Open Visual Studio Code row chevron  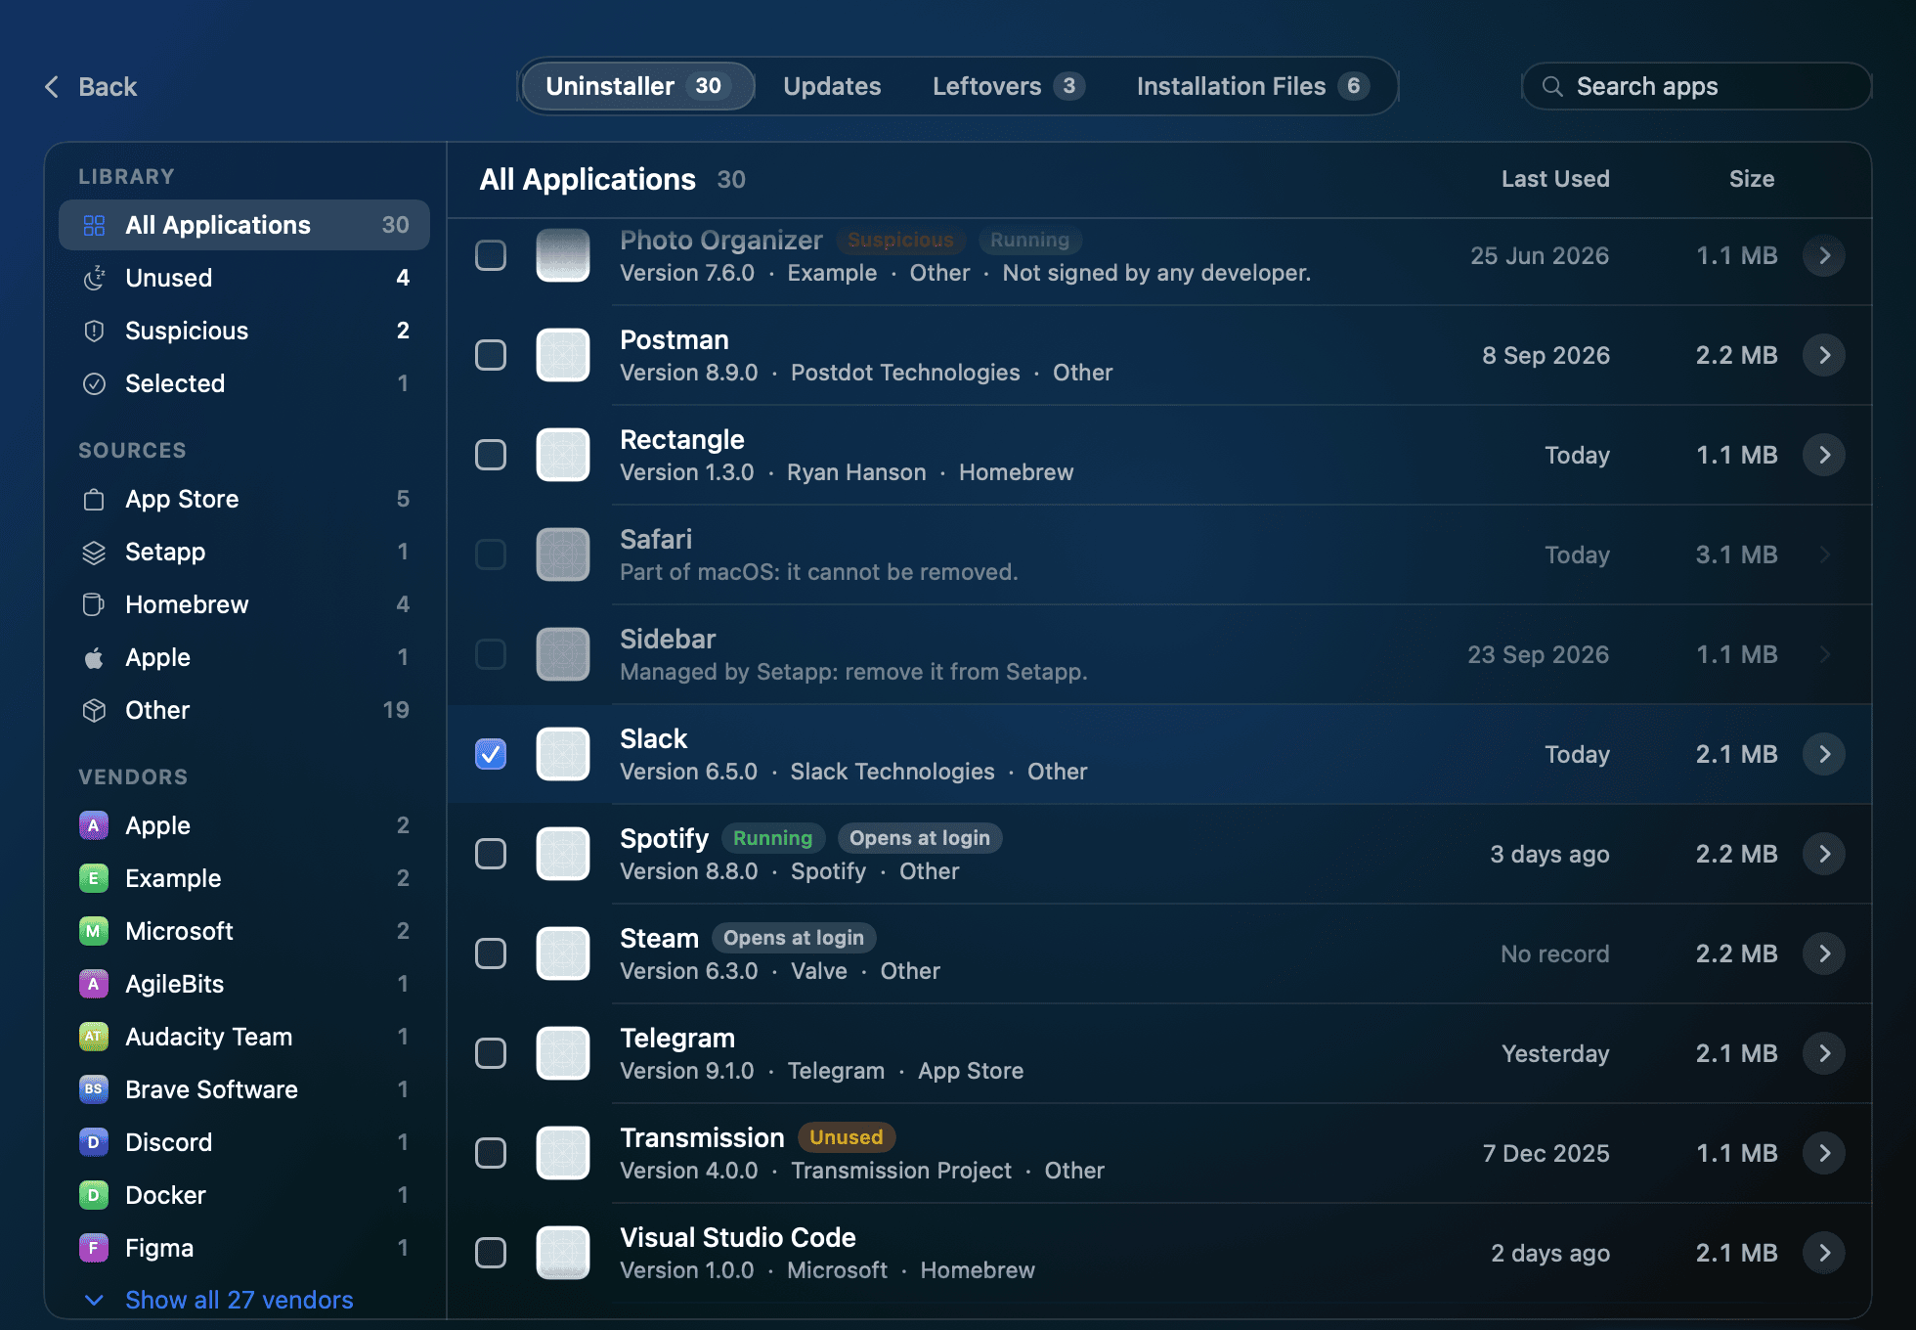[1824, 1253]
